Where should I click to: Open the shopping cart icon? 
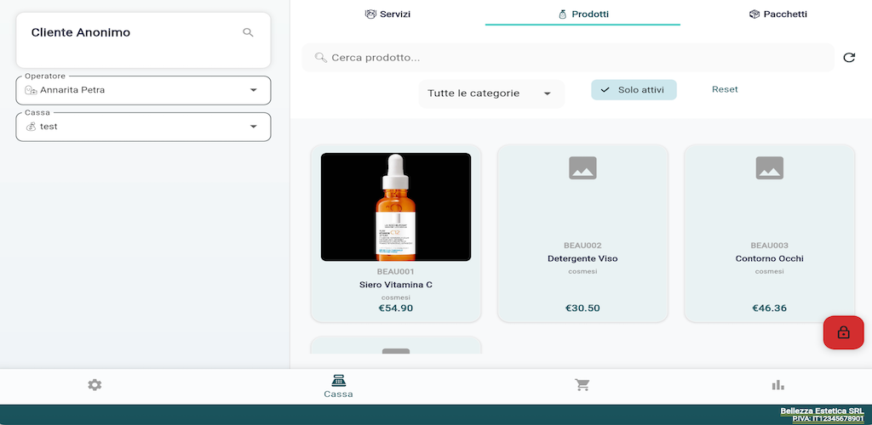point(582,385)
